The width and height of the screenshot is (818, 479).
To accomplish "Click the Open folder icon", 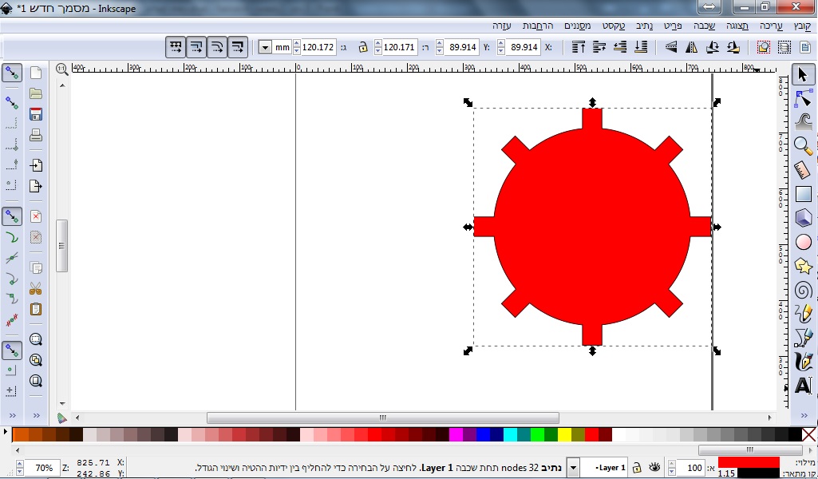I will [x=35, y=93].
